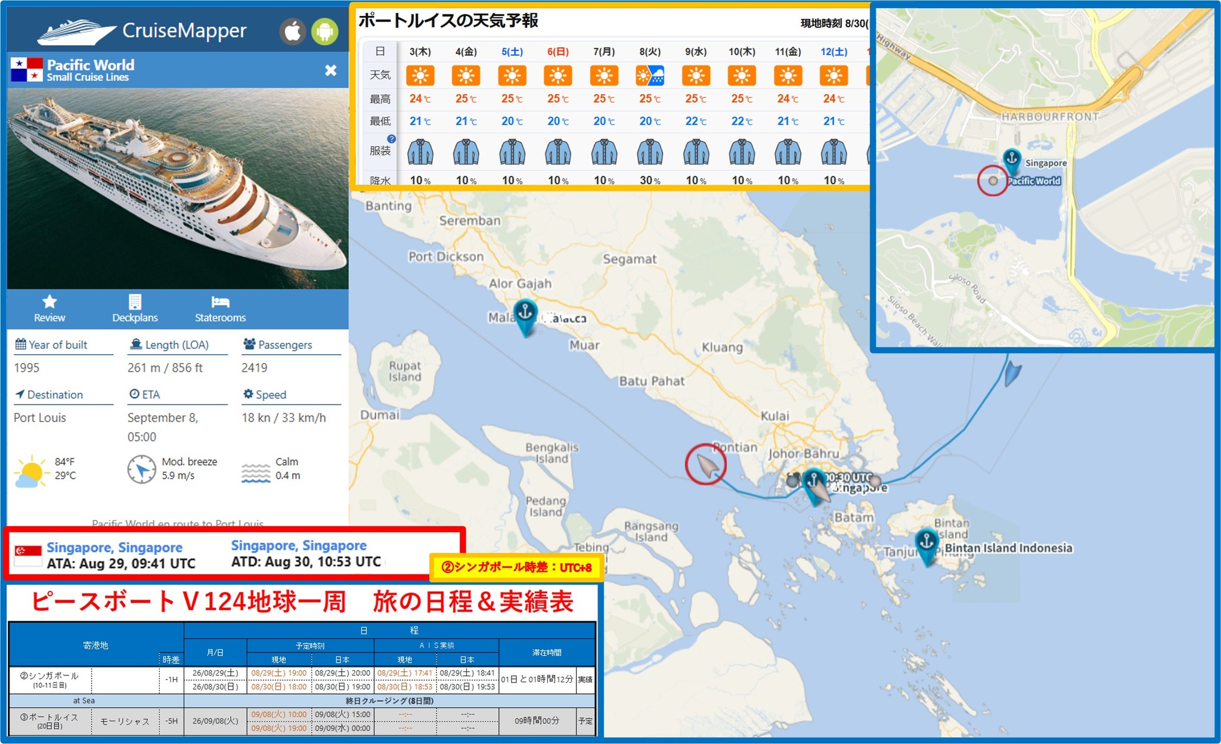The image size is (1221, 744).
Task: Click the wind compass icon for Mod. breeze
Action: (142, 469)
